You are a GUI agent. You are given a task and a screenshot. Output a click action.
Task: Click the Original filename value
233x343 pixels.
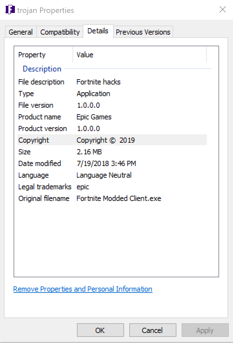(x=119, y=198)
